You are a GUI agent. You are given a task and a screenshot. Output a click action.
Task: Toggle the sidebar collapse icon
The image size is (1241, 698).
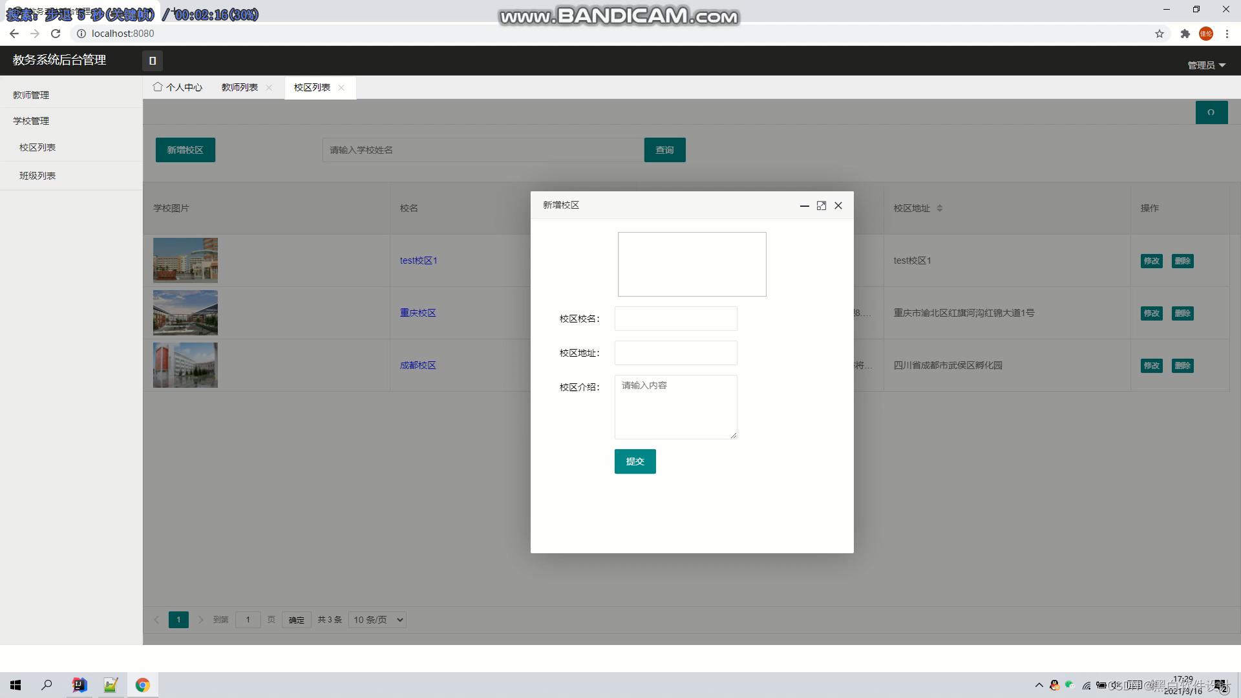tap(153, 61)
